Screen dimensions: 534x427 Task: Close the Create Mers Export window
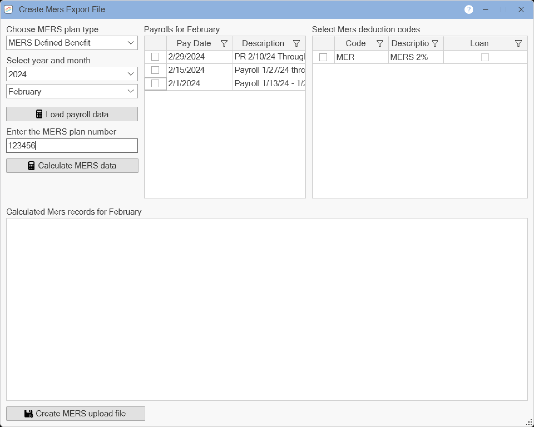tap(521, 9)
